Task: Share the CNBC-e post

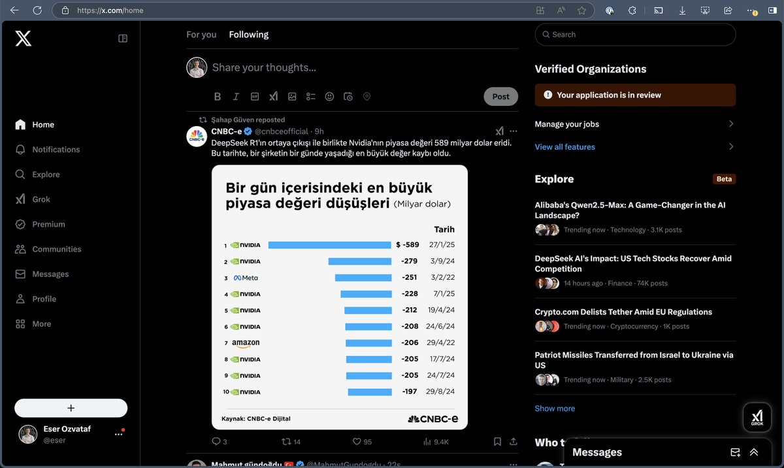Action: [514, 442]
